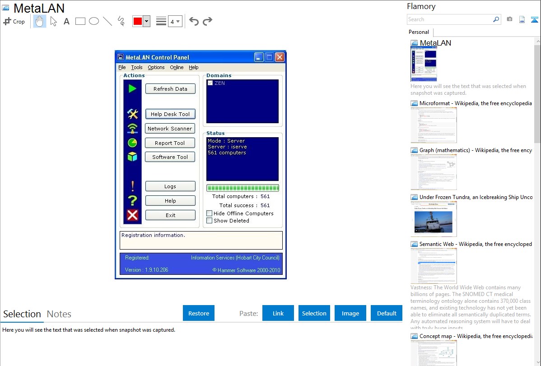
Task: Click the Restore button
Action: point(199,313)
